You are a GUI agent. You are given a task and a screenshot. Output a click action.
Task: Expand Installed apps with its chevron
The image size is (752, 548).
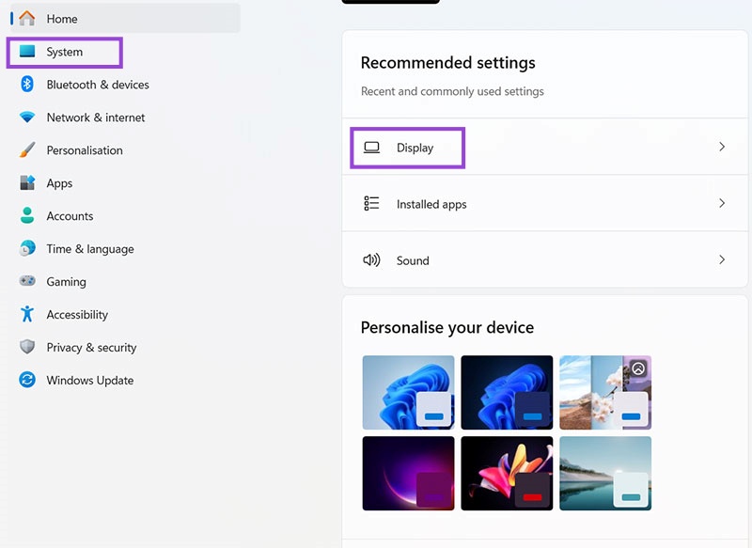[x=722, y=204]
